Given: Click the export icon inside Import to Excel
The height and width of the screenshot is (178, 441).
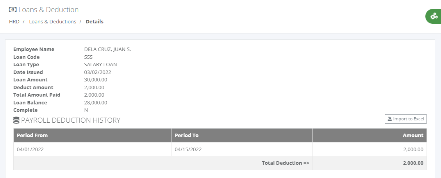Looking at the screenshot, I should (390, 119).
